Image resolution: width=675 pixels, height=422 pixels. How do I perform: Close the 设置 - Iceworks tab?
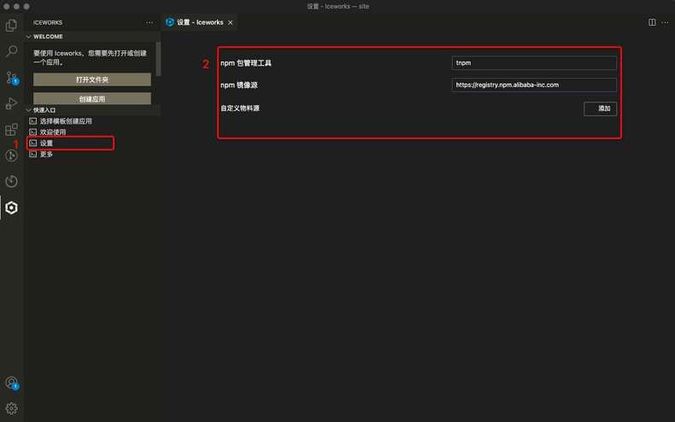[231, 22]
